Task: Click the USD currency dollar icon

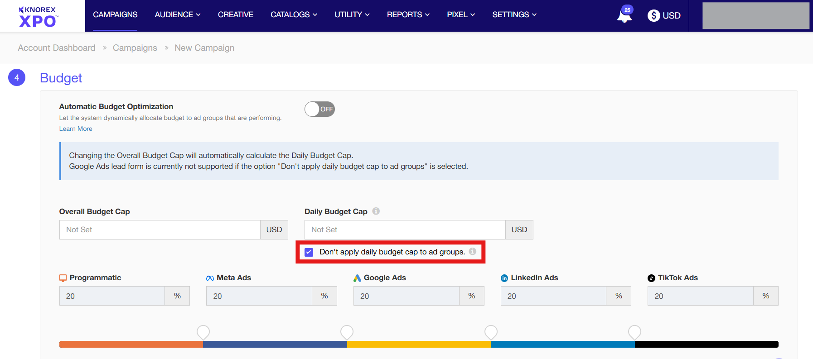Action: pyautogui.click(x=653, y=15)
